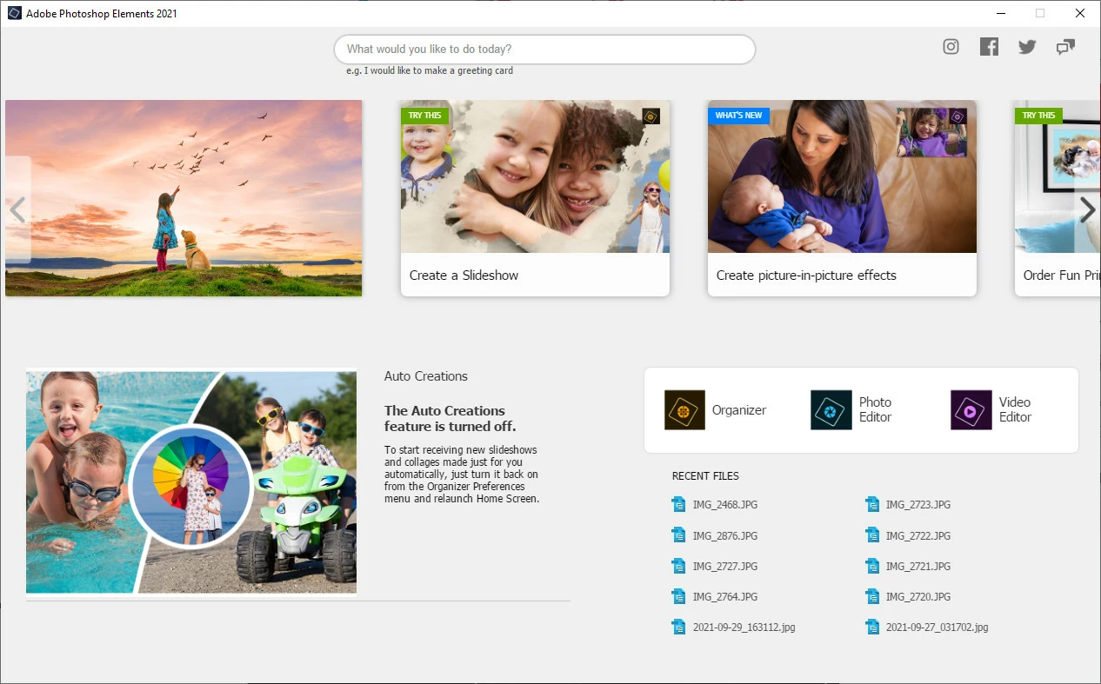Click file icon beside 2021-09-27_031702.jpg

point(872,627)
